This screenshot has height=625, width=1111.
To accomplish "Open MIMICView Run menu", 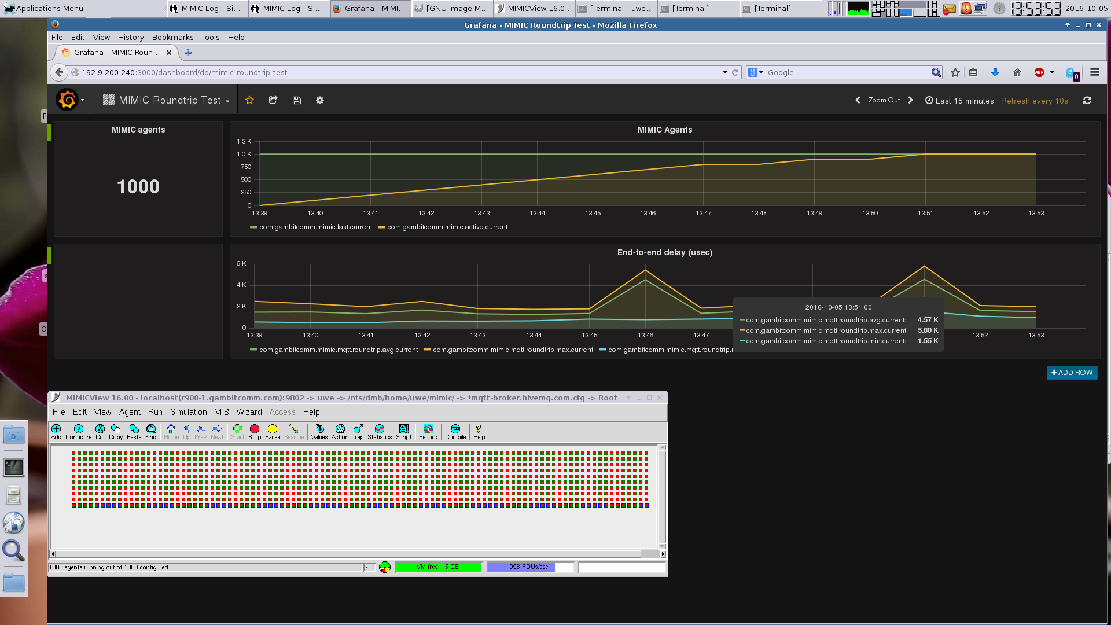I will [x=155, y=412].
